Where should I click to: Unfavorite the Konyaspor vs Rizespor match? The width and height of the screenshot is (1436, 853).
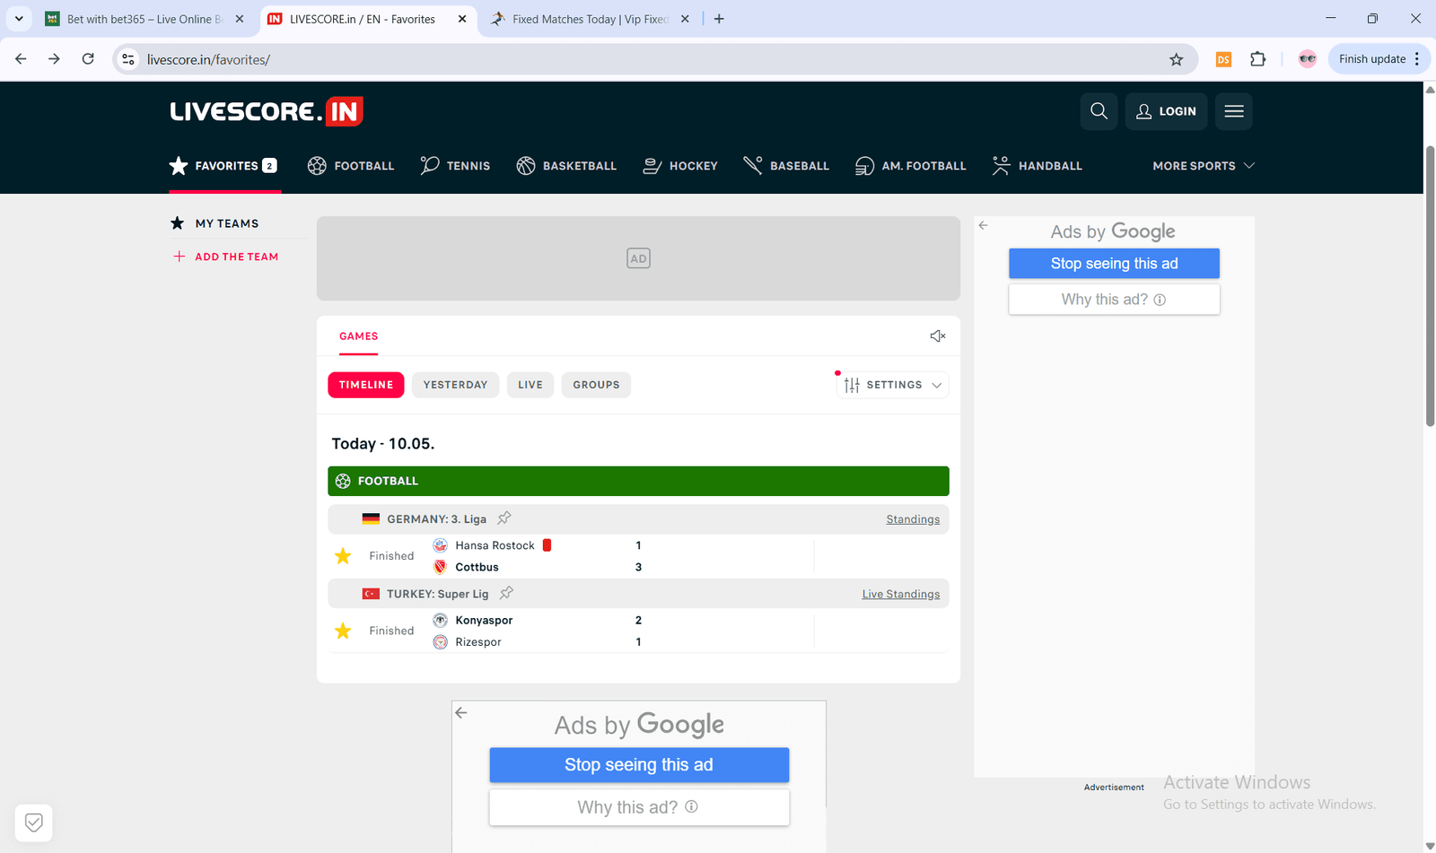click(343, 631)
